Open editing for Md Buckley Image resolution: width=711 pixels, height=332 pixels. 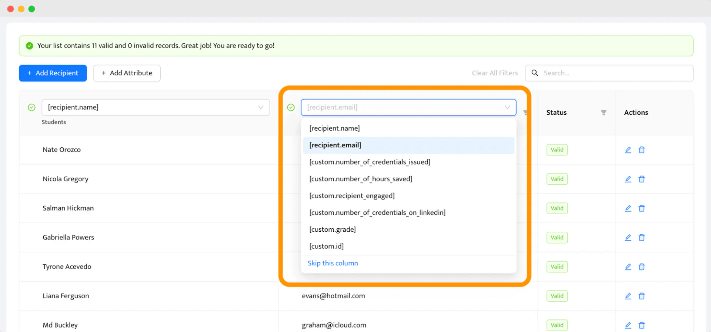pos(628,325)
